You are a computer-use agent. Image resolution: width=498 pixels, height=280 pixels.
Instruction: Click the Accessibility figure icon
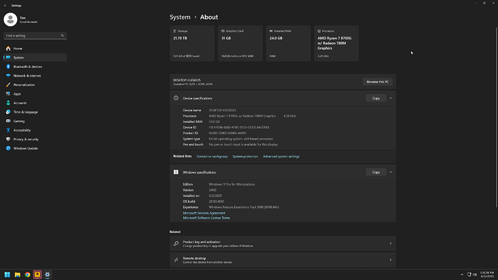click(8, 130)
